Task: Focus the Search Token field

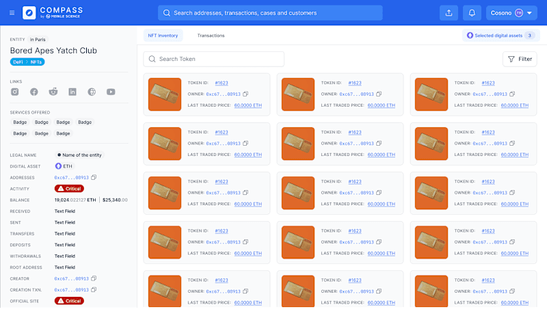Action: point(213,59)
